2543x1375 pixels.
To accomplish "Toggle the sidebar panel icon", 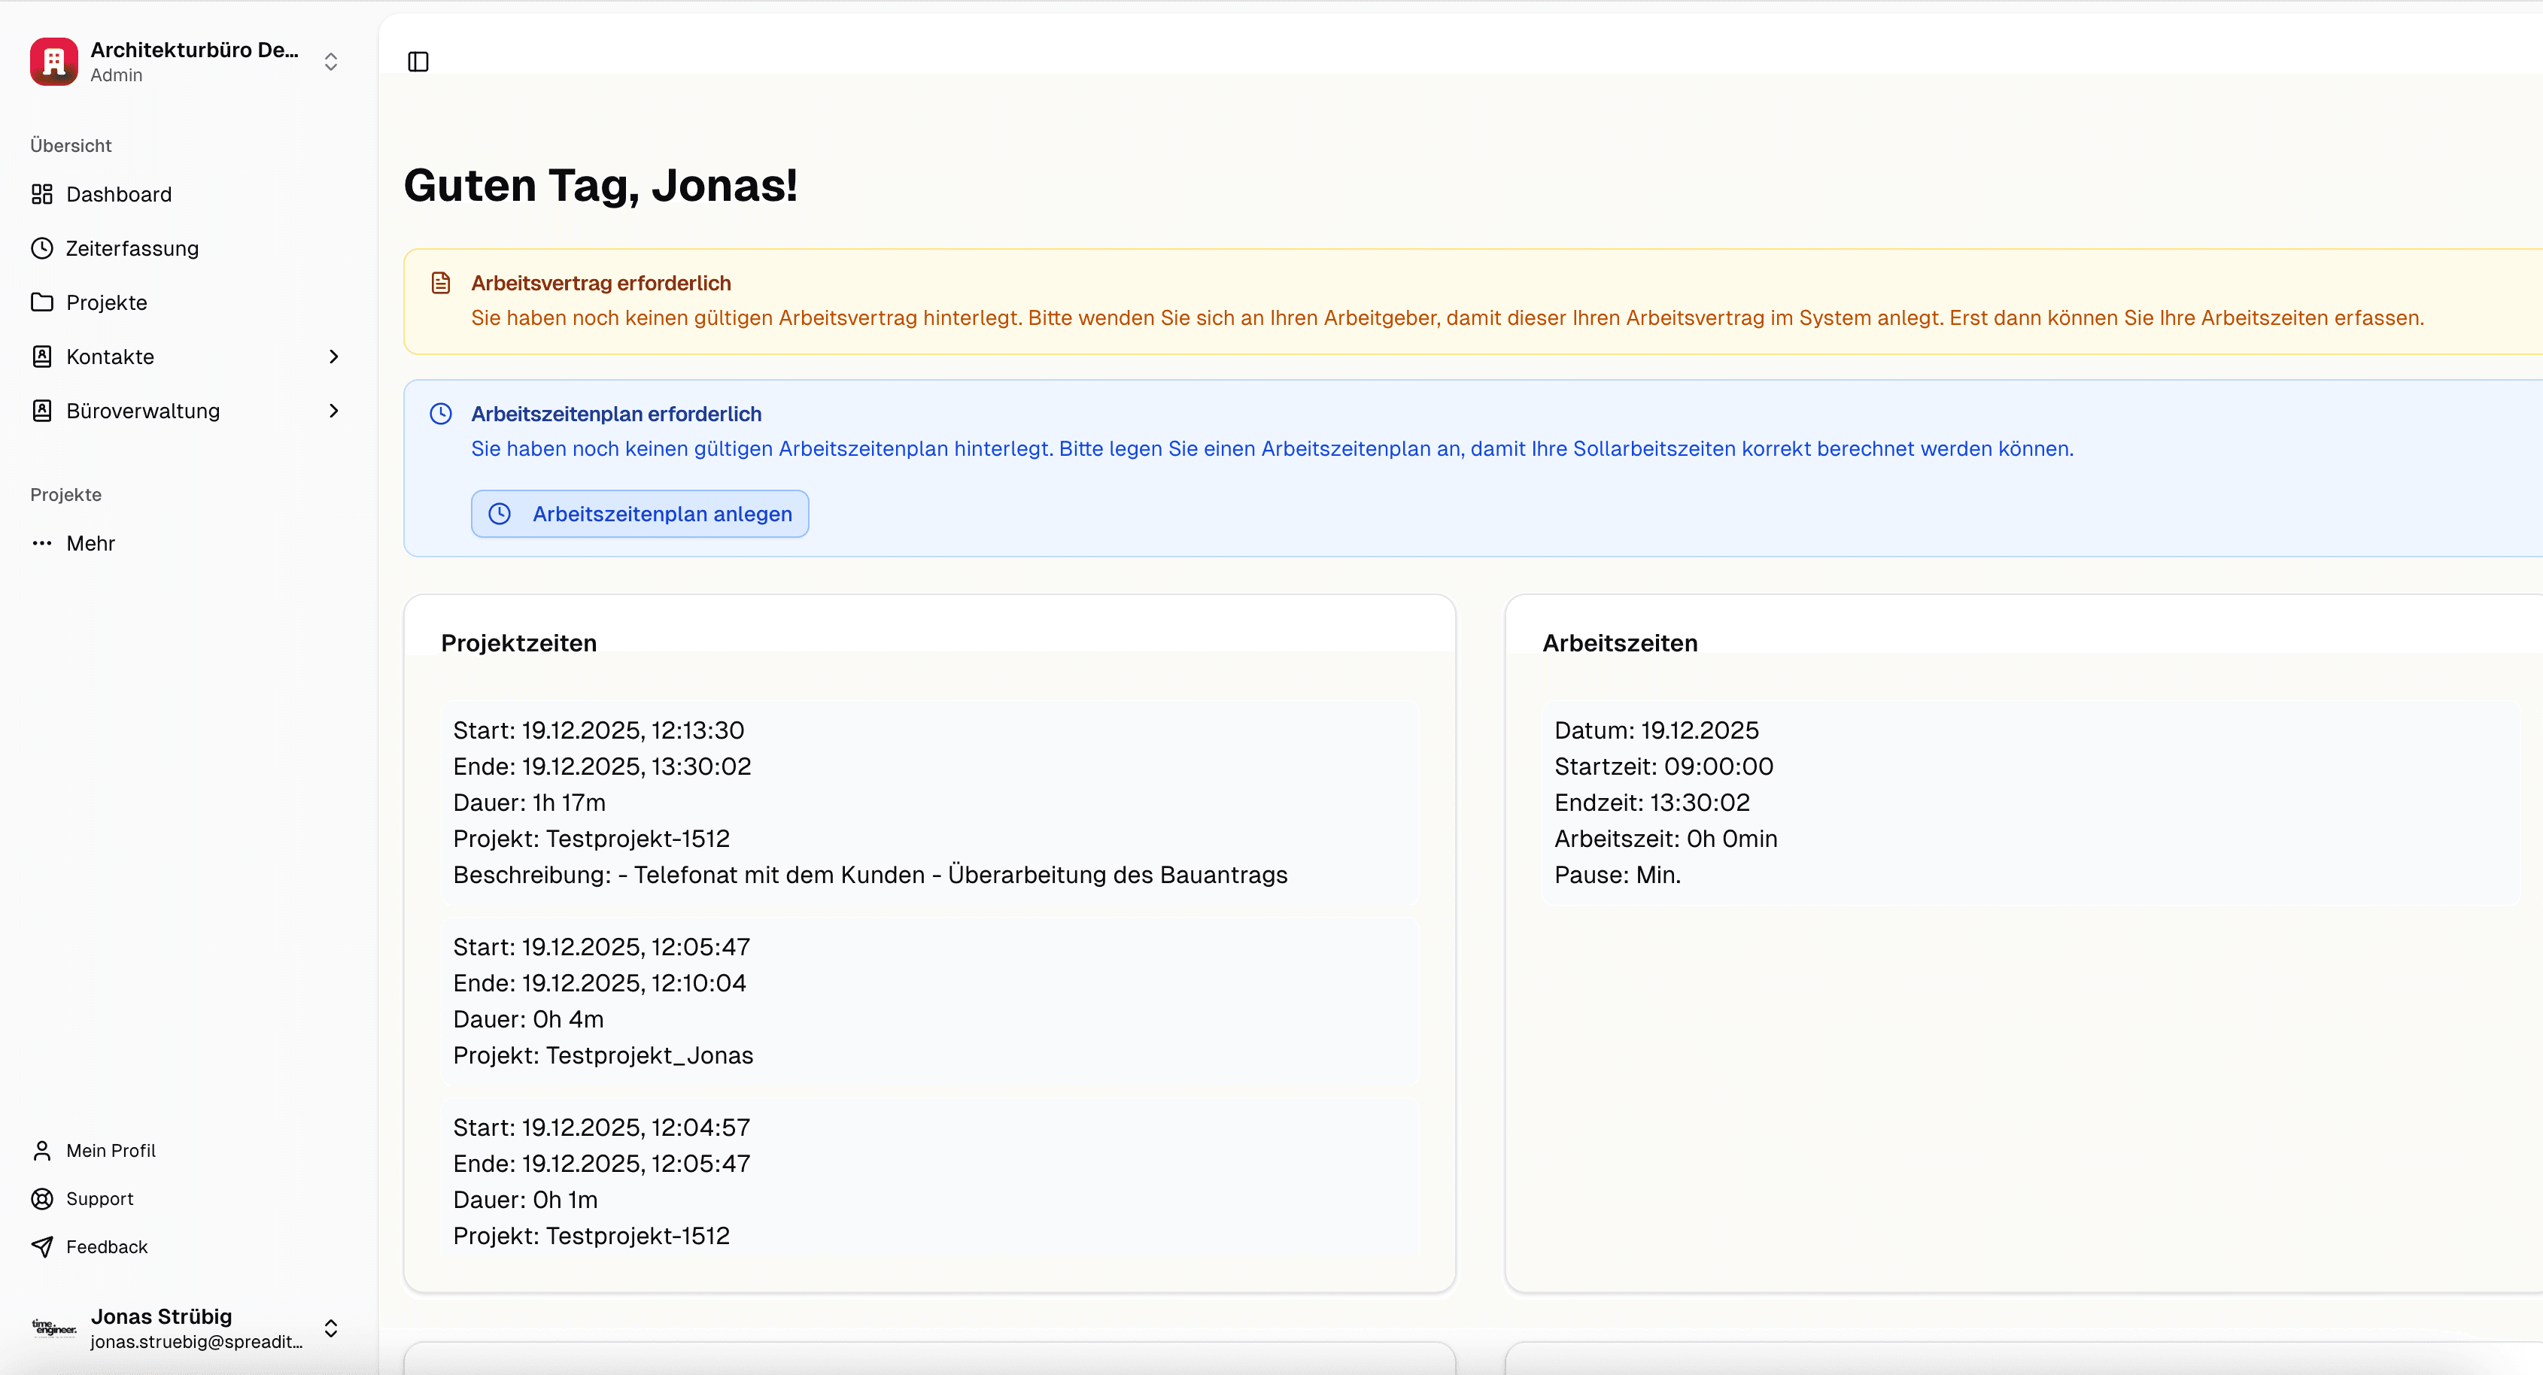I will (418, 61).
